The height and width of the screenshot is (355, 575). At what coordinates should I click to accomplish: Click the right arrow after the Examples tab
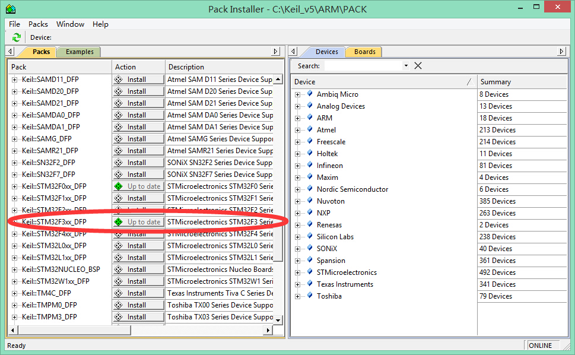pos(276,51)
